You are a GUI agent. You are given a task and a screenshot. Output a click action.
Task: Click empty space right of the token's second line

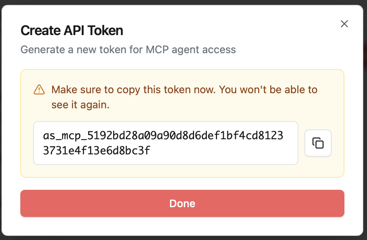[x=226, y=151]
